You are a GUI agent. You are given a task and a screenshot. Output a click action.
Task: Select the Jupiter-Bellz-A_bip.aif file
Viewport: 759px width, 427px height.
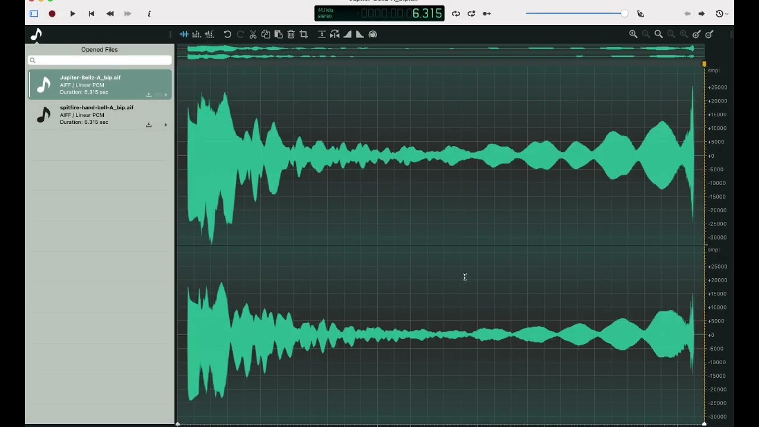(100, 84)
